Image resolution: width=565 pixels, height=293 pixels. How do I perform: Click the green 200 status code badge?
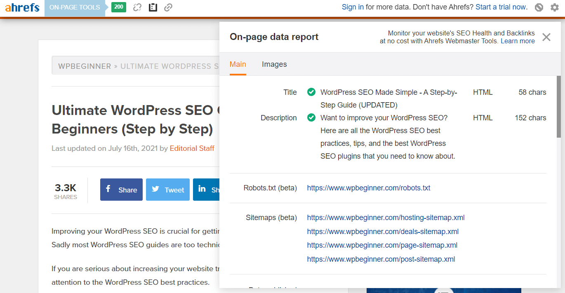[x=118, y=7]
